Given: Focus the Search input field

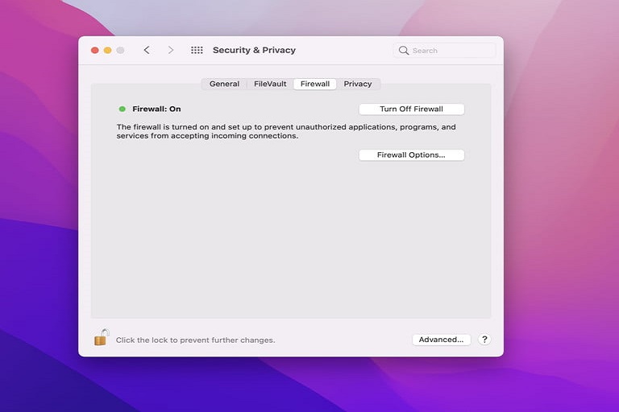Looking at the screenshot, I should 451,51.
